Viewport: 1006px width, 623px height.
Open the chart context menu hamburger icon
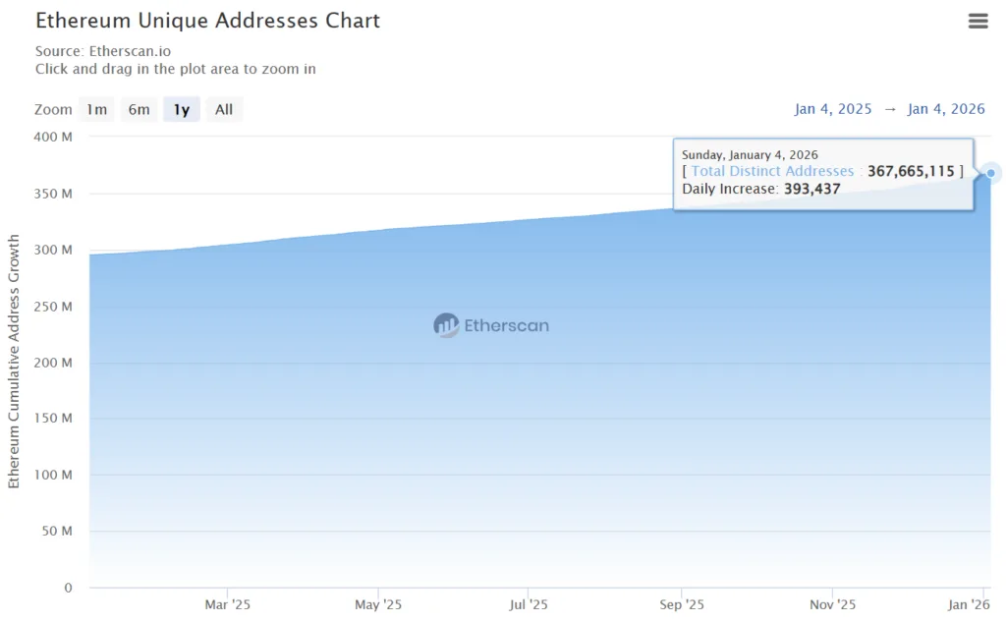click(978, 21)
